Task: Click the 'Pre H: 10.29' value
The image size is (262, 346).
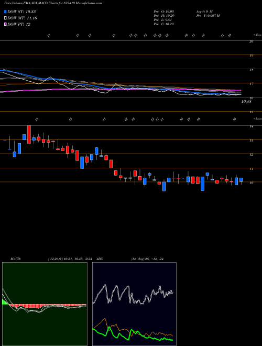Action: click(164, 16)
